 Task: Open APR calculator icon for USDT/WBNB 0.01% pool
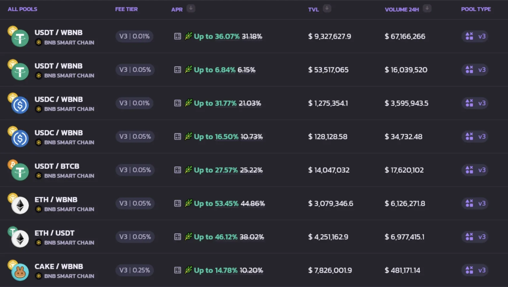[177, 36]
